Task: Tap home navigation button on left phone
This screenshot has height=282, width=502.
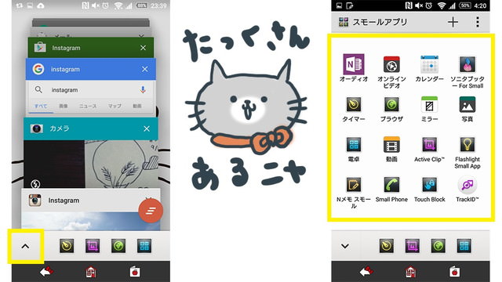Action: point(91,272)
